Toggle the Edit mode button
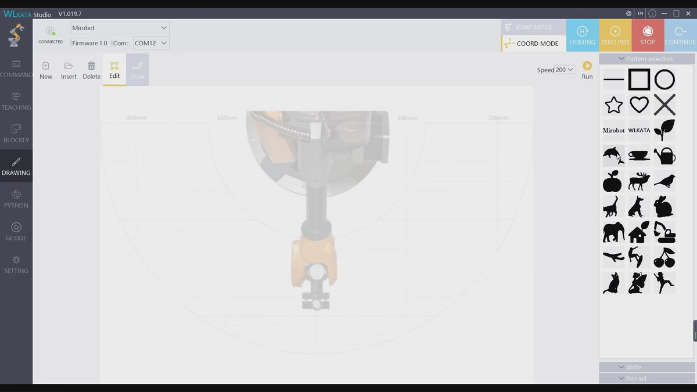The width and height of the screenshot is (697, 392). tap(114, 70)
